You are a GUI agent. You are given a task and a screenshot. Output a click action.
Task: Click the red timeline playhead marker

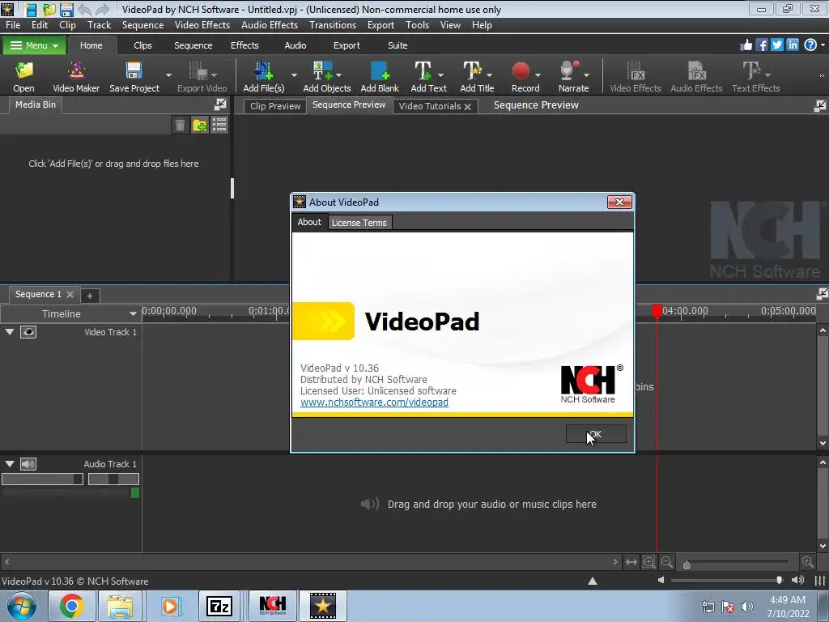pyautogui.click(x=657, y=310)
